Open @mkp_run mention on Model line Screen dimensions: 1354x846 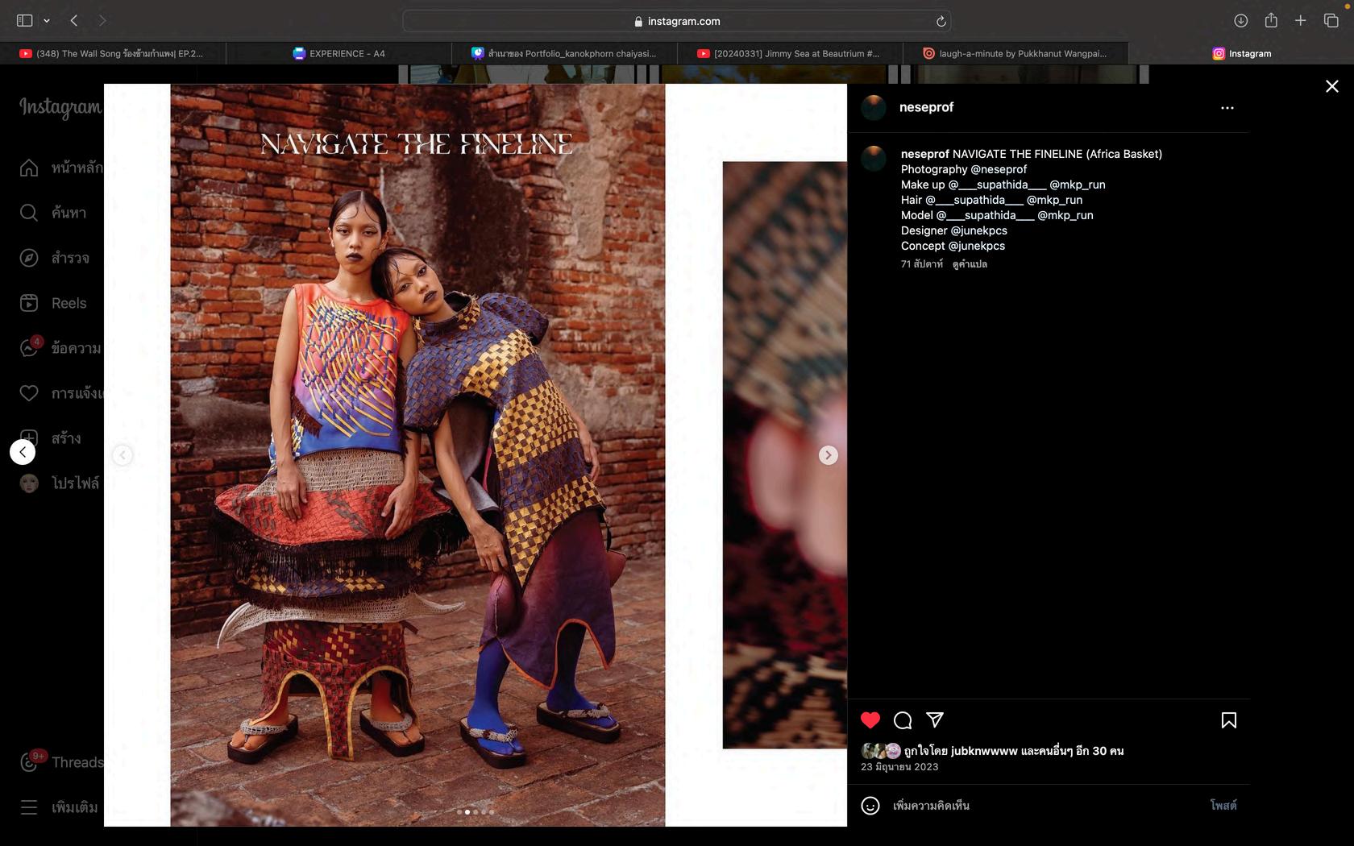click(x=1065, y=215)
